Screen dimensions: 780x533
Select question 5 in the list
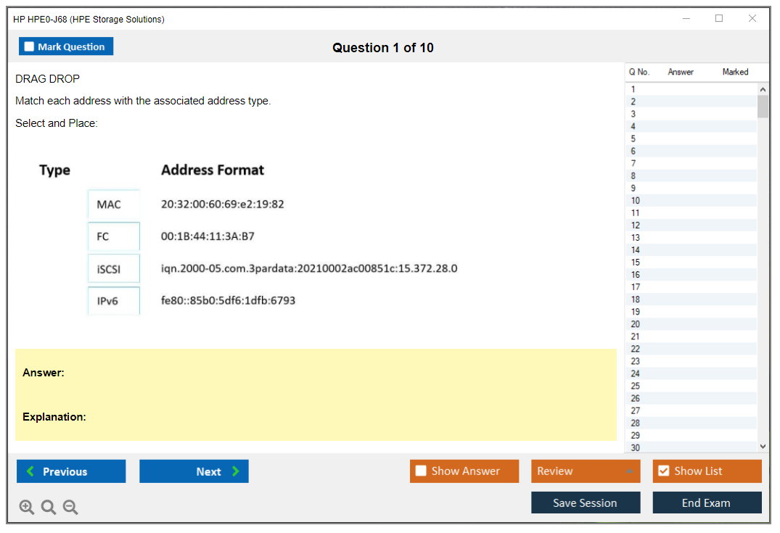point(633,139)
